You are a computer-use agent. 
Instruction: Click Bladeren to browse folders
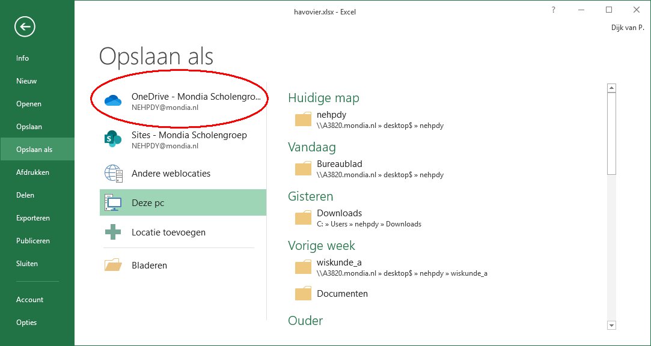183,265
